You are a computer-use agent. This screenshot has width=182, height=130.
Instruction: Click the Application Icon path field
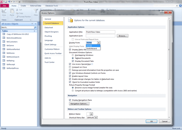(100, 36)
